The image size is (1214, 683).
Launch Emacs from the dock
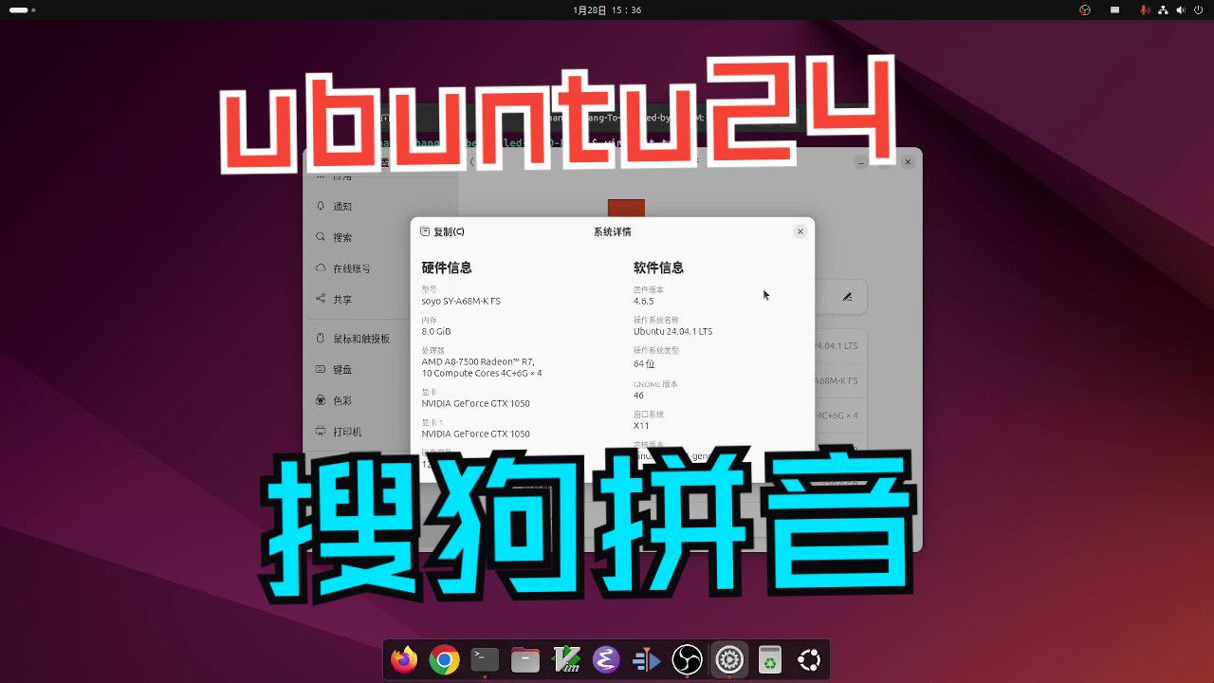pyautogui.click(x=606, y=659)
